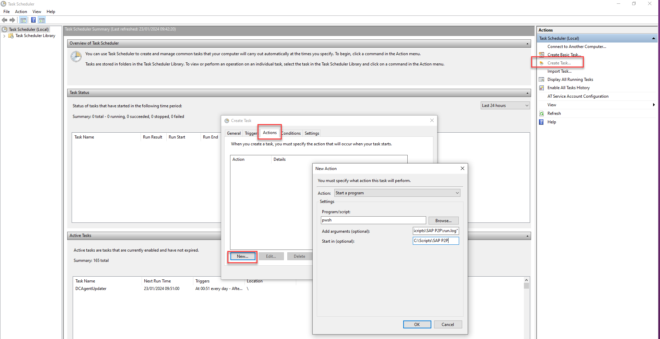Image resolution: width=660 pixels, height=339 pixels.
Task: Open Help using the question mark icon
Action: tap(541, 122)
